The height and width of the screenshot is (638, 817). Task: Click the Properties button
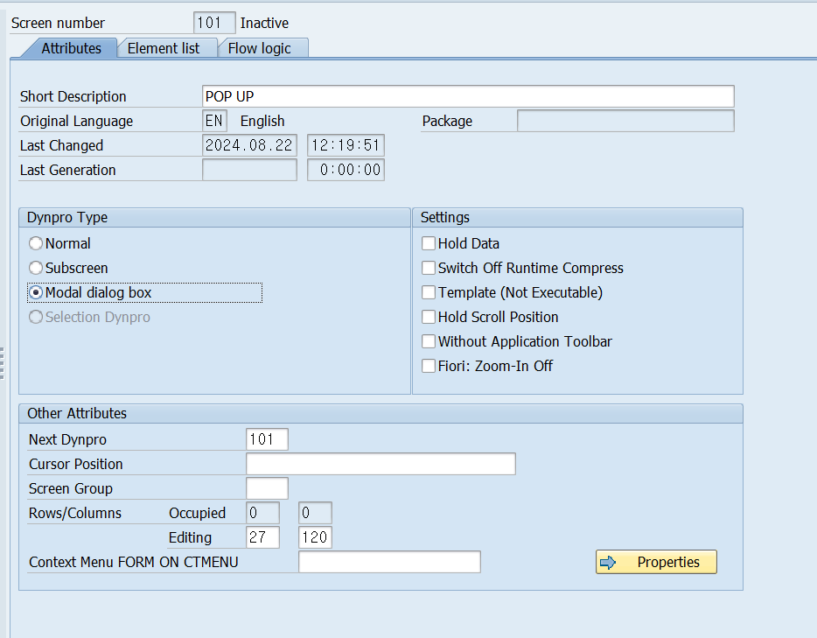tap(656, 562)
